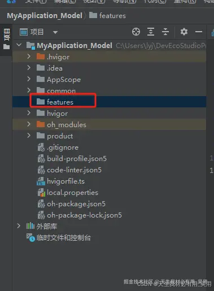214x291 pixels.
Task: Click the MyApplication_Model module folder icon
Action: [x=30, y=45]
